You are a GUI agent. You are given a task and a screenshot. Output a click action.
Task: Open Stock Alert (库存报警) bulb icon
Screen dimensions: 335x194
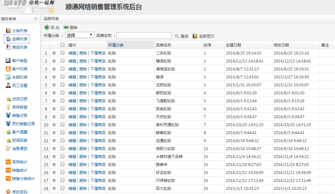(8, 107)
